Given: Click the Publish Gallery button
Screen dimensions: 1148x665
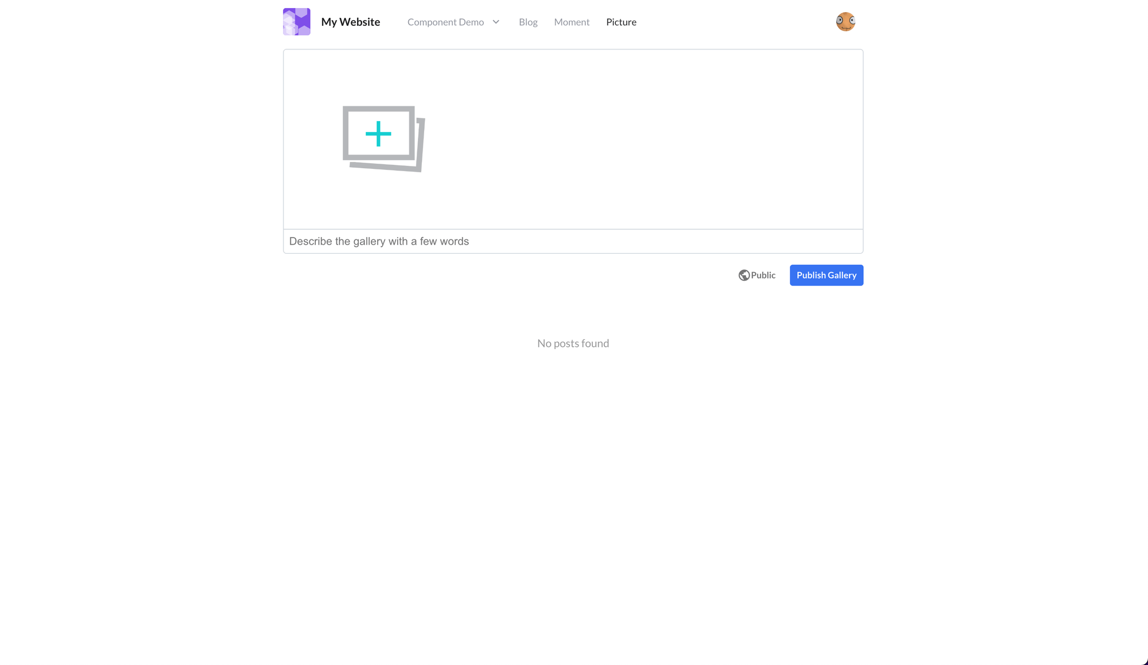Looking at the screenshot, I should click(827, 274).
